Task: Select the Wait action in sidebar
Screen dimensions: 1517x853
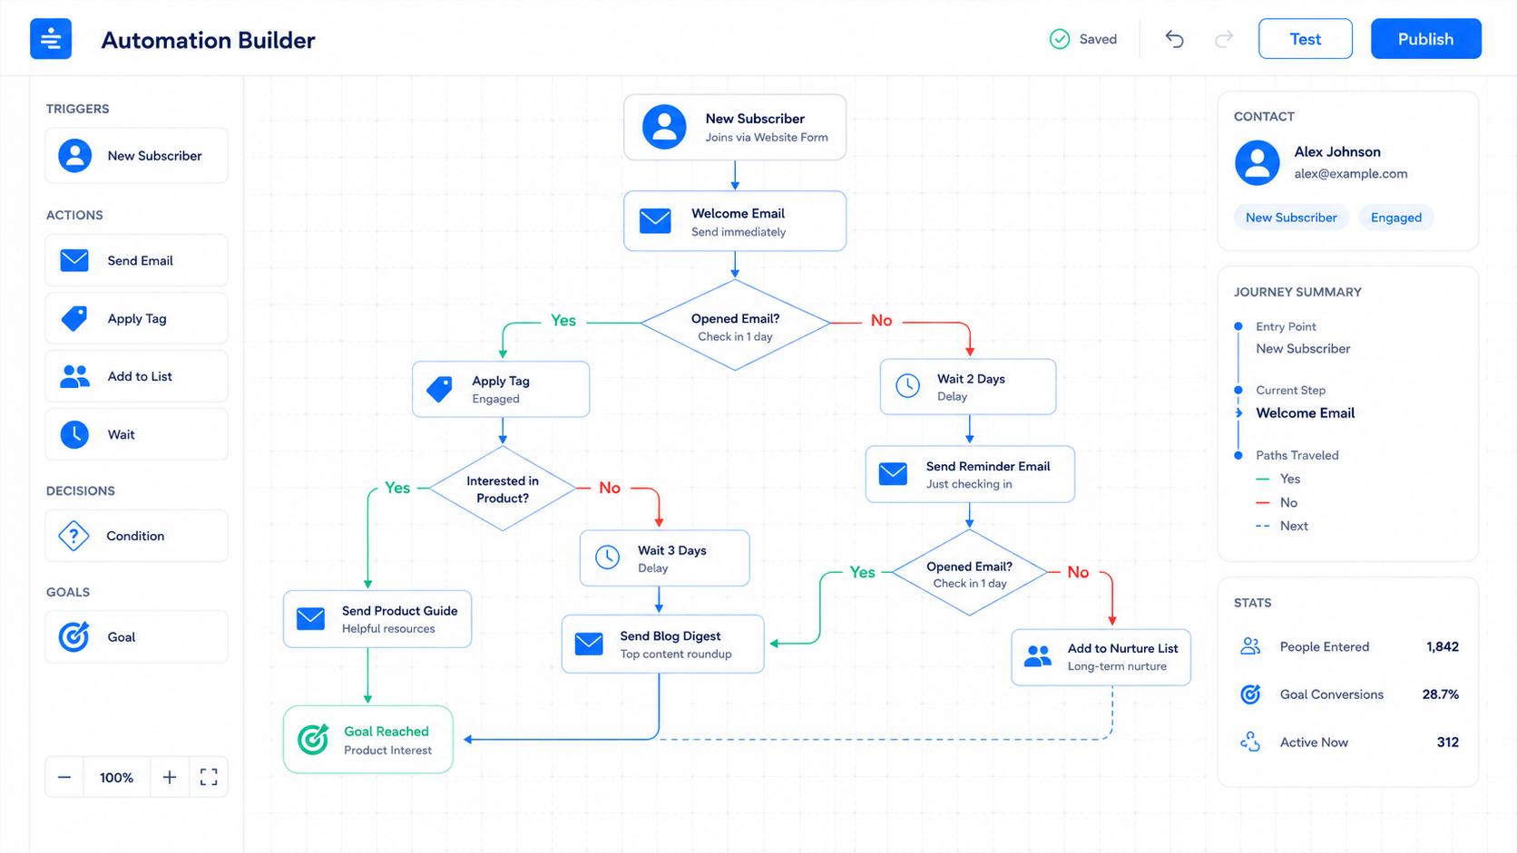Action: click(136, 434)
